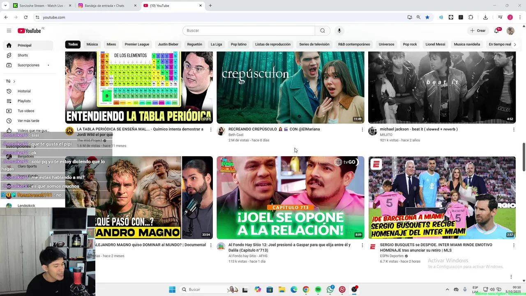
Task: Click the search magnifier button
Action: click(x=323, y=30)
